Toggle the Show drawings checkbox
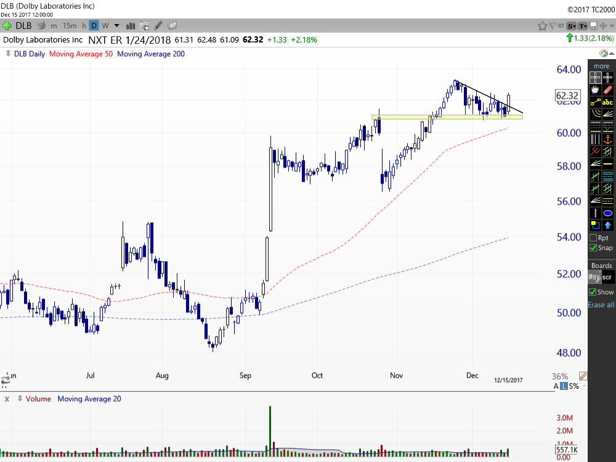Screen dimensions: 616x462 593,292
